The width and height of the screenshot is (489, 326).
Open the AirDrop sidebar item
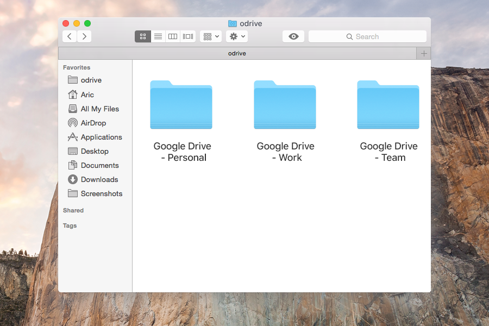tap(96, 123)
